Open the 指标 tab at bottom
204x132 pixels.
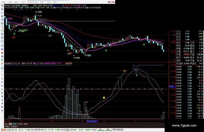click(x=6, y=124)
